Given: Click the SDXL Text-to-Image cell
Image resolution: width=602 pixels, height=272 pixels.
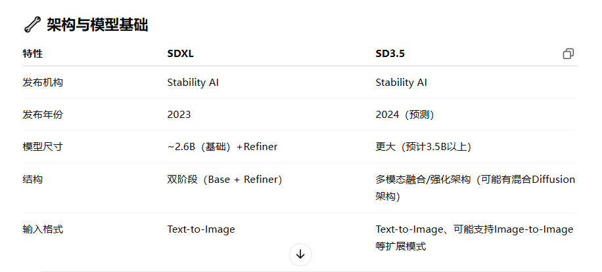Looking at the screenshot, I should pos(201,229).
